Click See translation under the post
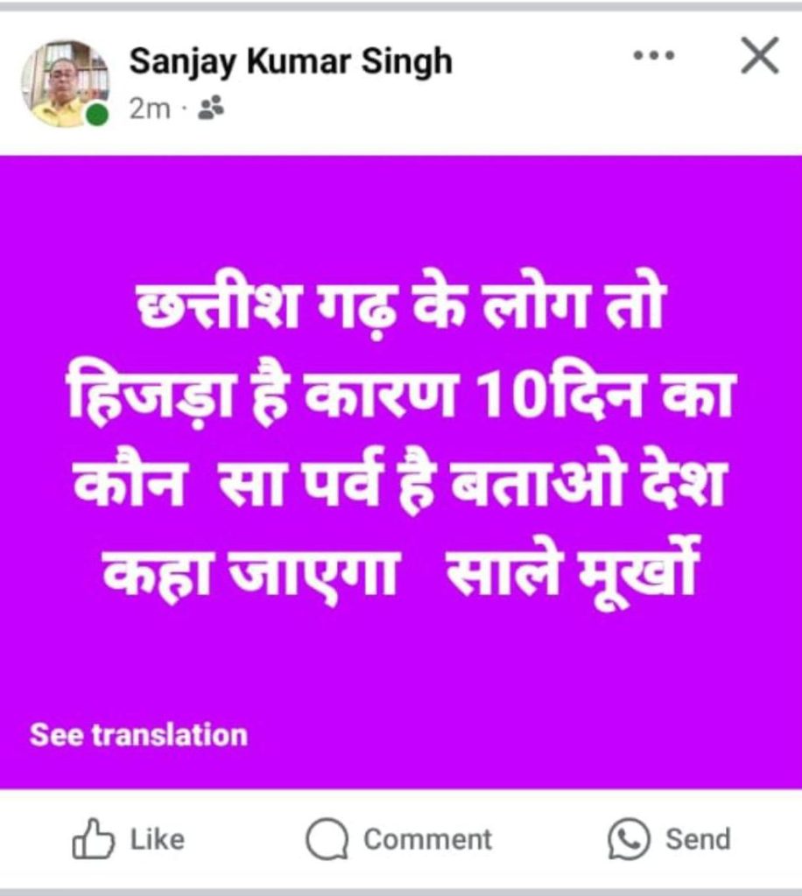 pos(138,735)
